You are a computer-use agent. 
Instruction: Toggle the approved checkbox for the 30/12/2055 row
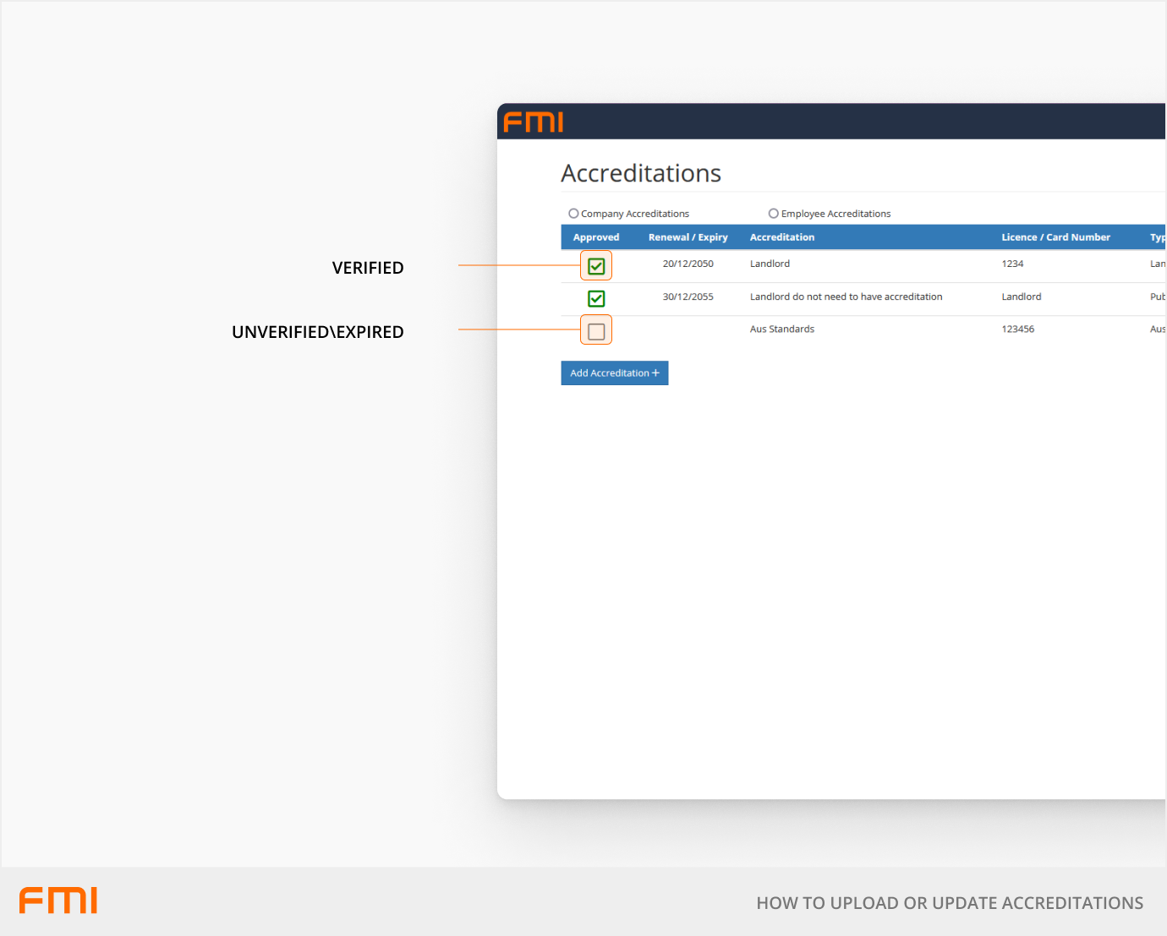tap(596, 298)
